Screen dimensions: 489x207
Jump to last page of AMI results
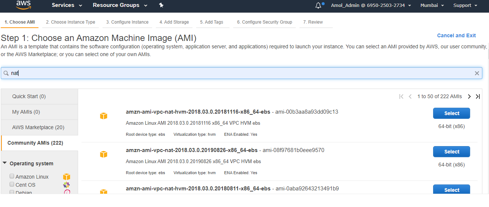tap(478, 97)
